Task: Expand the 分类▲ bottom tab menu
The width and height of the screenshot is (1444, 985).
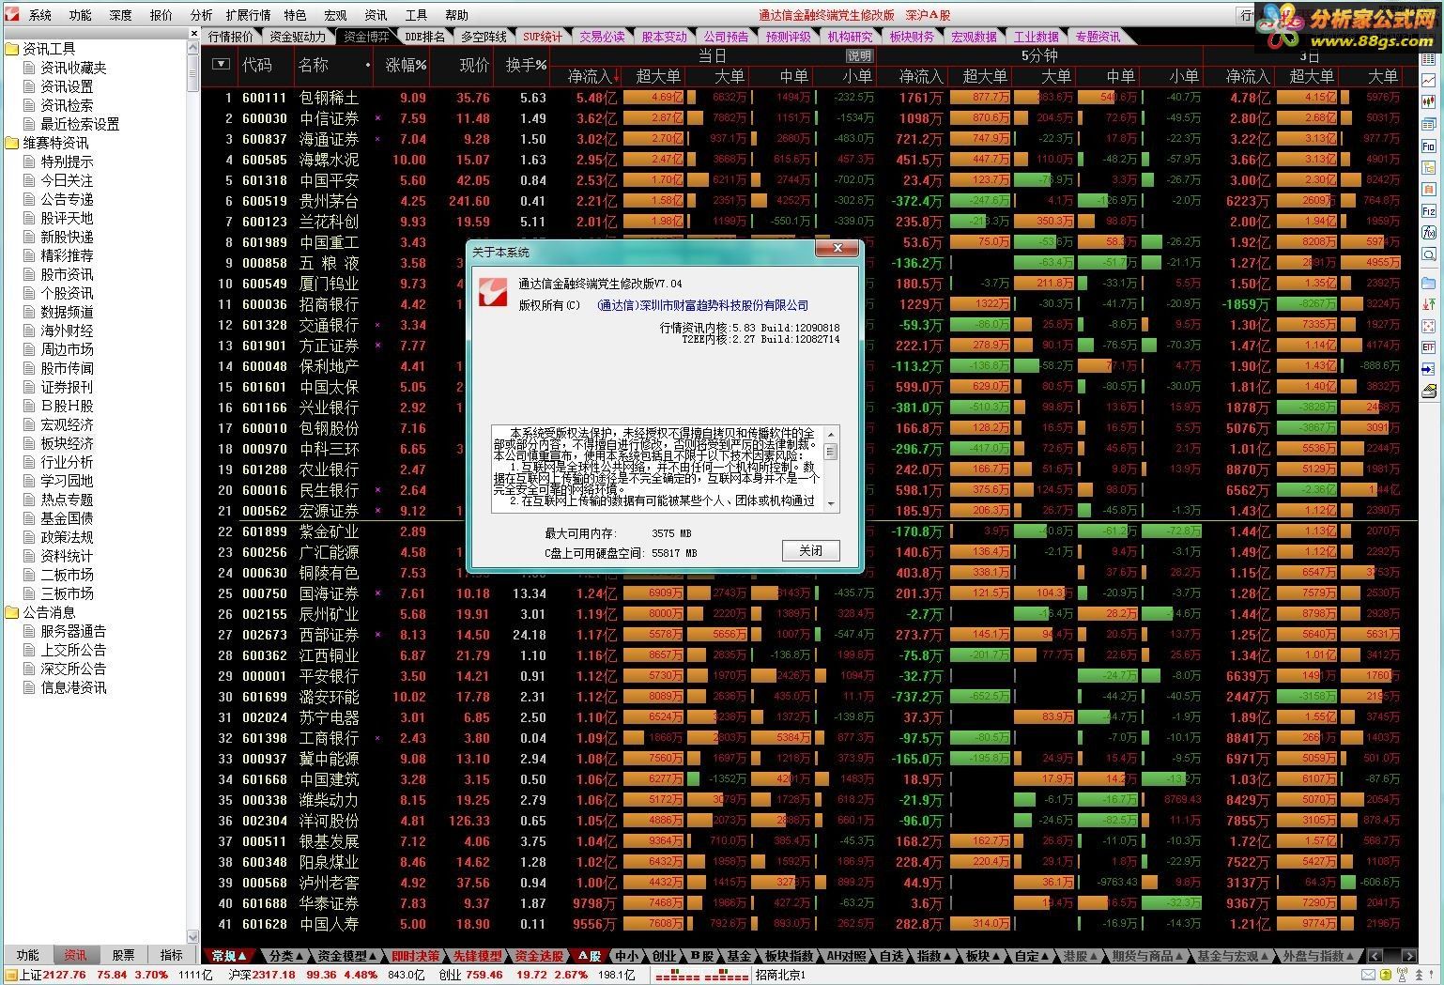Action: coord(286,956)
